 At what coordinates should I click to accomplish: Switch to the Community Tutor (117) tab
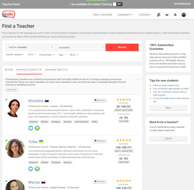[x=56, y=69]
